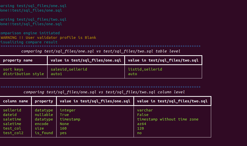Click the 'listid,sellerid' sort key value
Image resolution: width=247 pixels, height=146 pixels.
[145, 69]
